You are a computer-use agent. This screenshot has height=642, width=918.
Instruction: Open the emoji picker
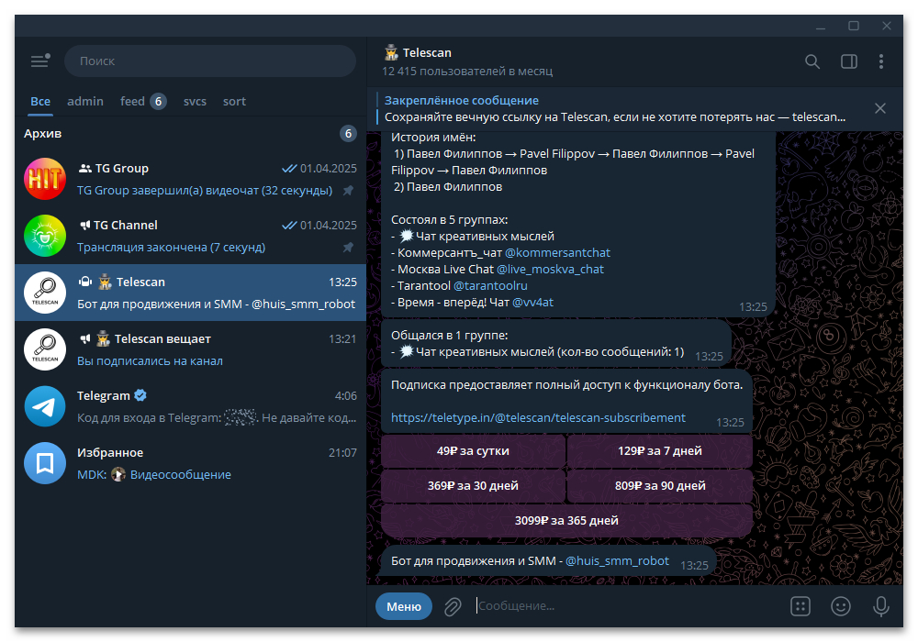tap(841, 606)
